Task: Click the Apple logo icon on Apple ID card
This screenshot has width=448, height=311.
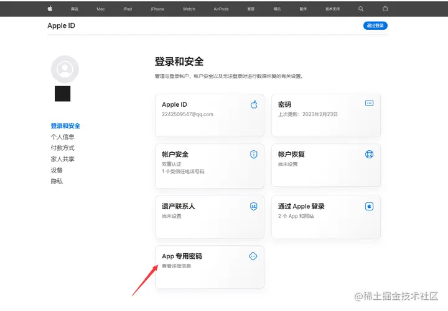Action: 254,105
